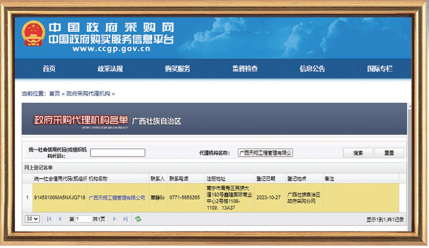Click the 显示1到1,共1记录 status text
The width and height of the screenshot is (429, 248).
[x=385, y=219]
